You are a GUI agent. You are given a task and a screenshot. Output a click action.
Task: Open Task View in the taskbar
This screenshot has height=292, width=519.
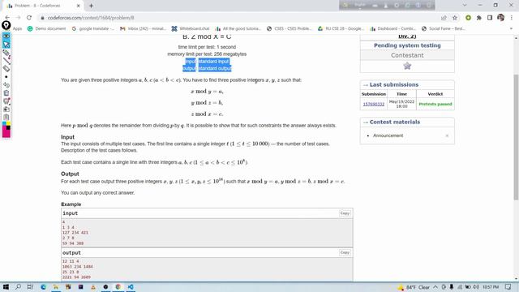tap(30, 286)
